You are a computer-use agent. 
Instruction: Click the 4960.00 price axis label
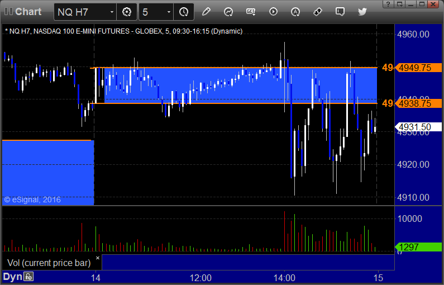pyautogui.click(x=413, y=34)
